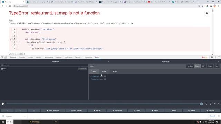
Task: Close the React App browser tab
Action: point(23,2)
